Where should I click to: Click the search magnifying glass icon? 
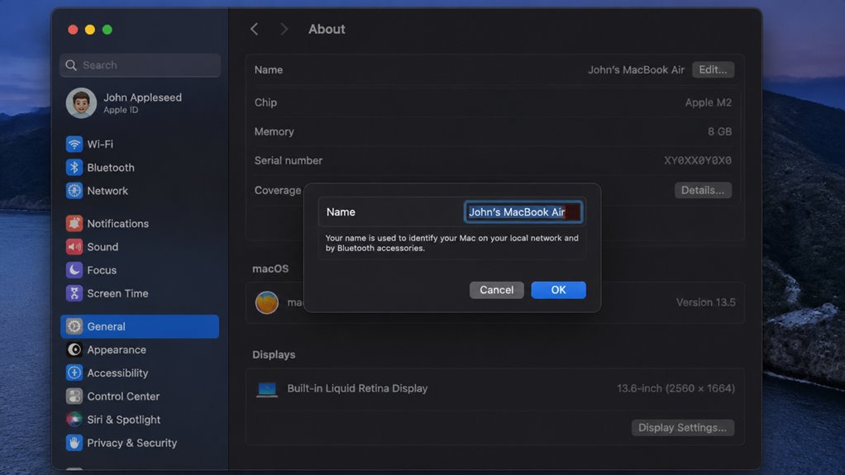coord(71,65)
